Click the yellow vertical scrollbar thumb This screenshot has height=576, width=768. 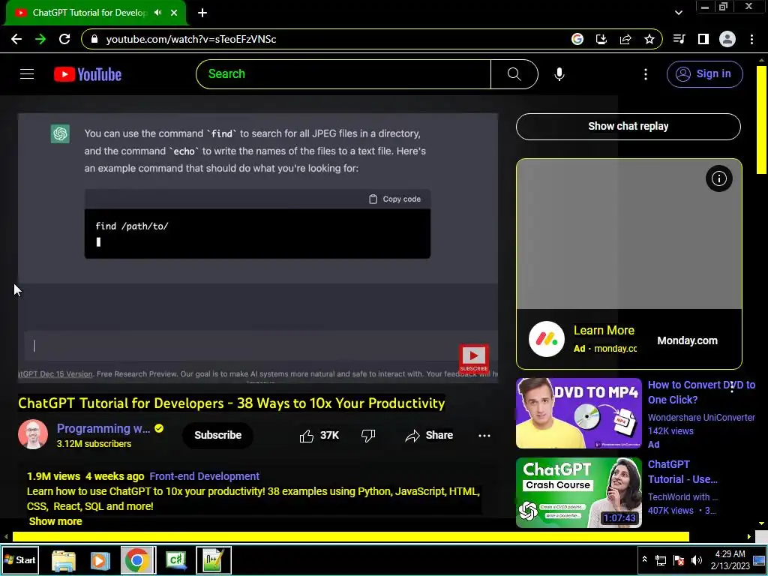761,119
